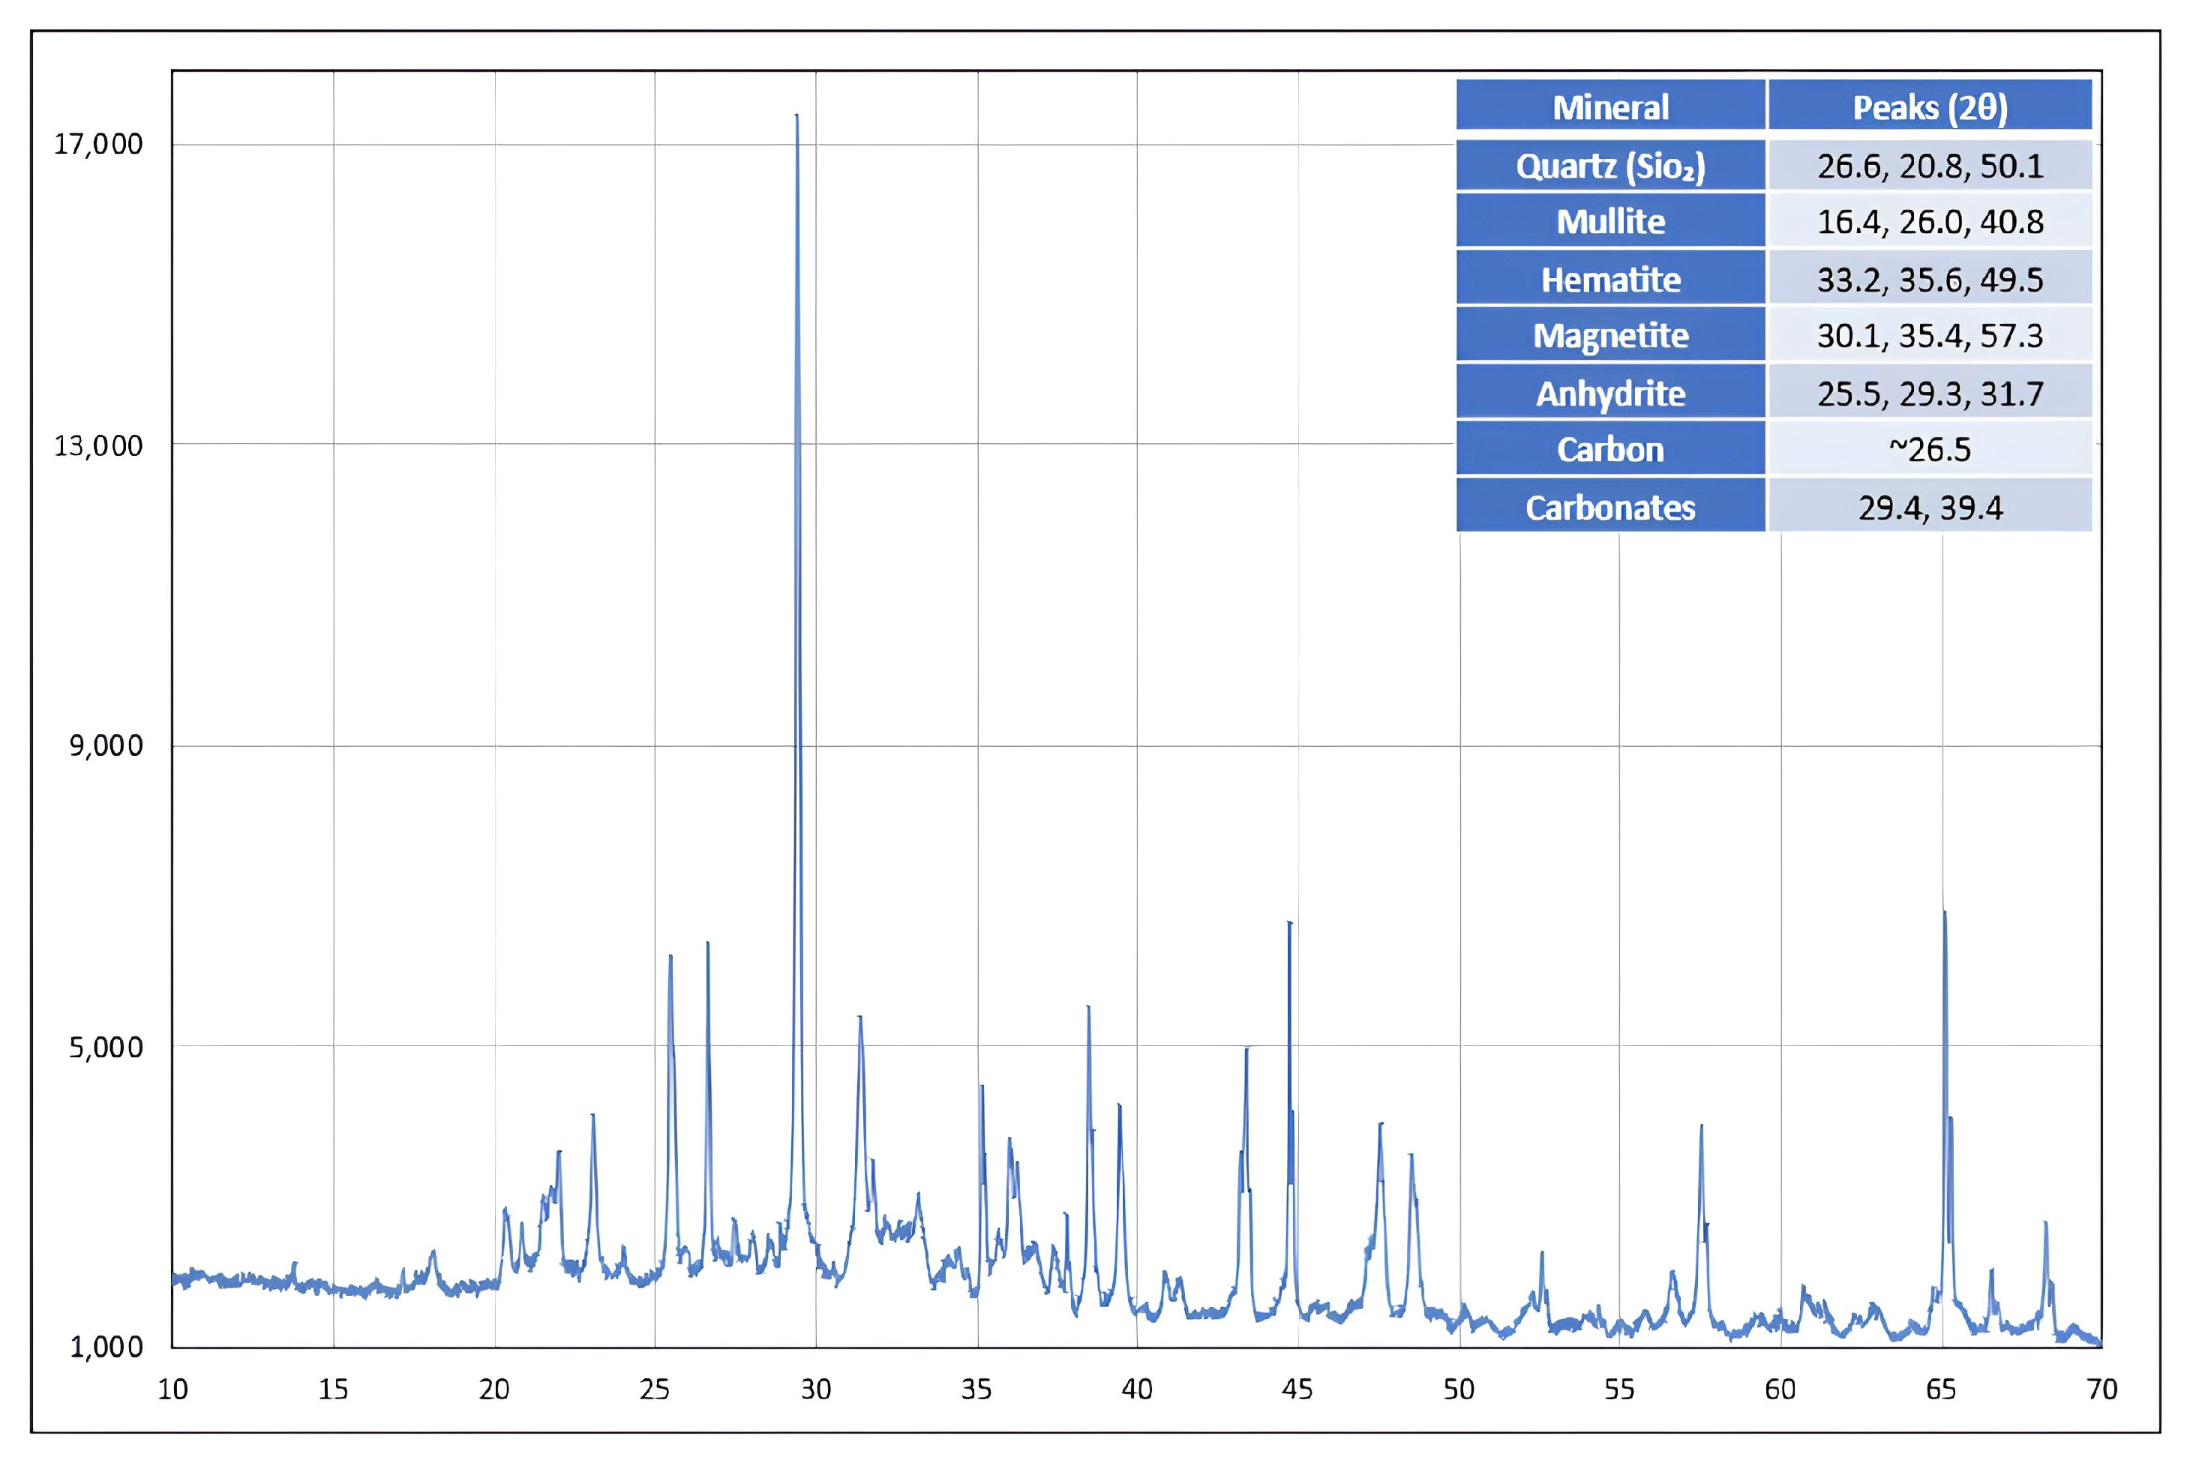Click the Mineral table header cell
The height and width of the screenshot is (1466, 2193).
point(1609,106)
